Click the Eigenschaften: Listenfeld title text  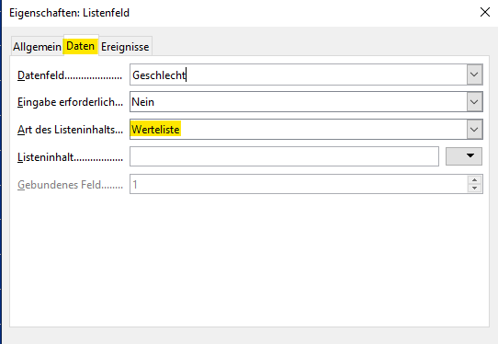69,13
